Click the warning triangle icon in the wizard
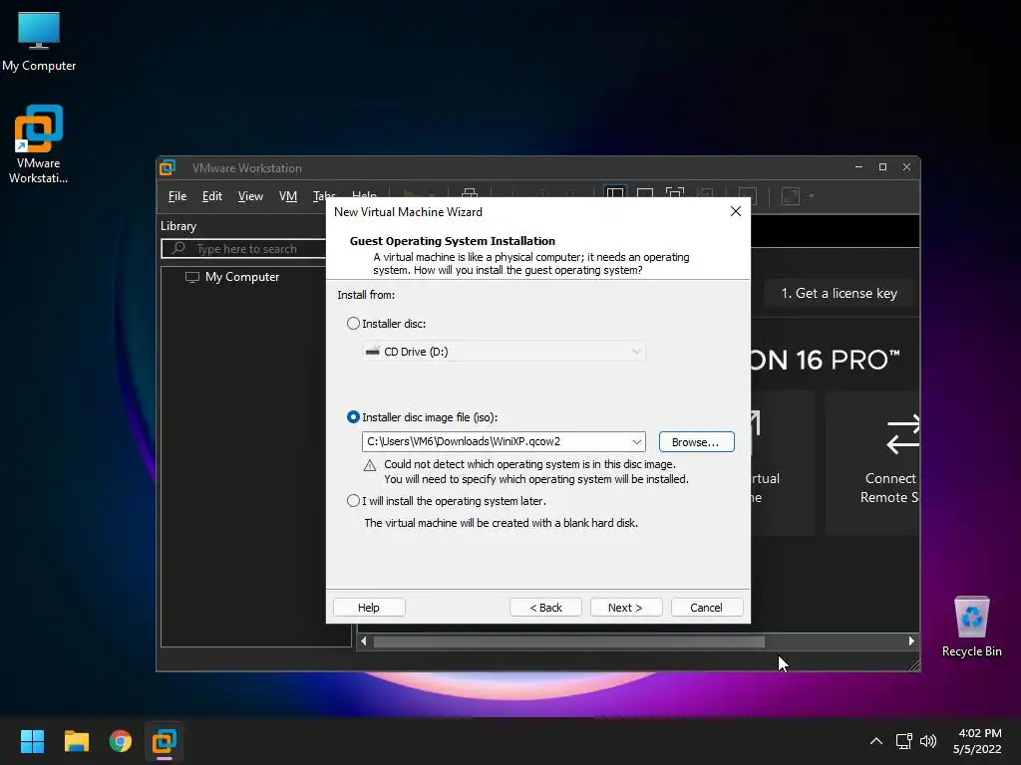Image resolution: width=1021 pixels, height=765 pixels. pyautogui.click(x=369, y=465)
